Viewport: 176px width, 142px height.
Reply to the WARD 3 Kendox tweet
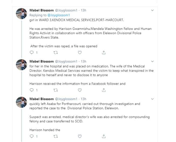click(x=31, y=53)
